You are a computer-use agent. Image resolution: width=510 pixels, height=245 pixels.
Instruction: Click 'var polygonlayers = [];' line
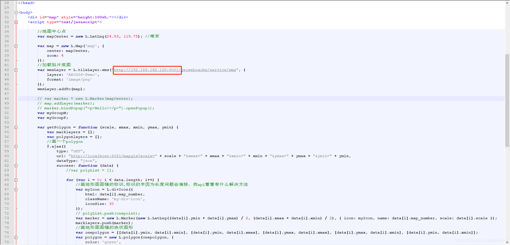(x=74, y=137)
